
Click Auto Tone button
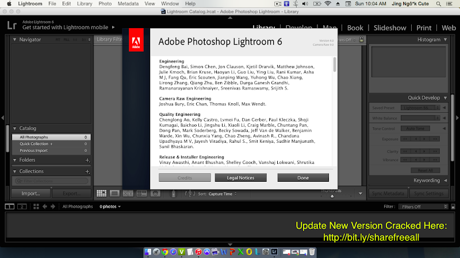click(x=415, y=128)
